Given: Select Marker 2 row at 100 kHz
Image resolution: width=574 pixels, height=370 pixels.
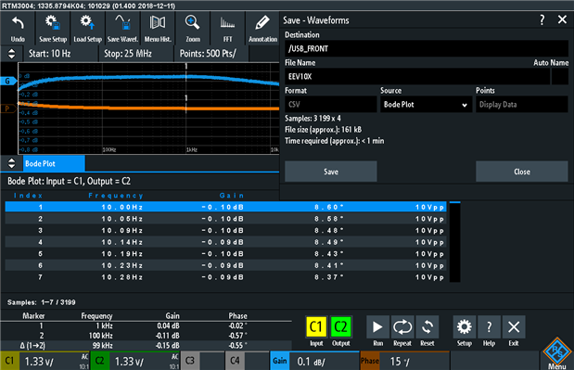Looking at the screenshot, I should (146, 336).
